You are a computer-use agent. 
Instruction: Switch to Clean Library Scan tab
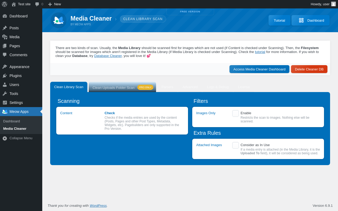pos(69,87)
